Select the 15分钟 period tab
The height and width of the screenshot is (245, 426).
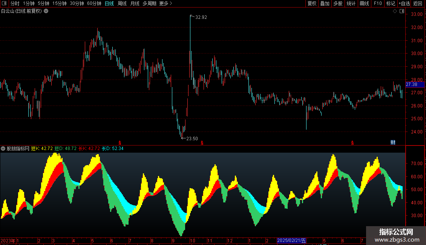click(x=60, y=3)
